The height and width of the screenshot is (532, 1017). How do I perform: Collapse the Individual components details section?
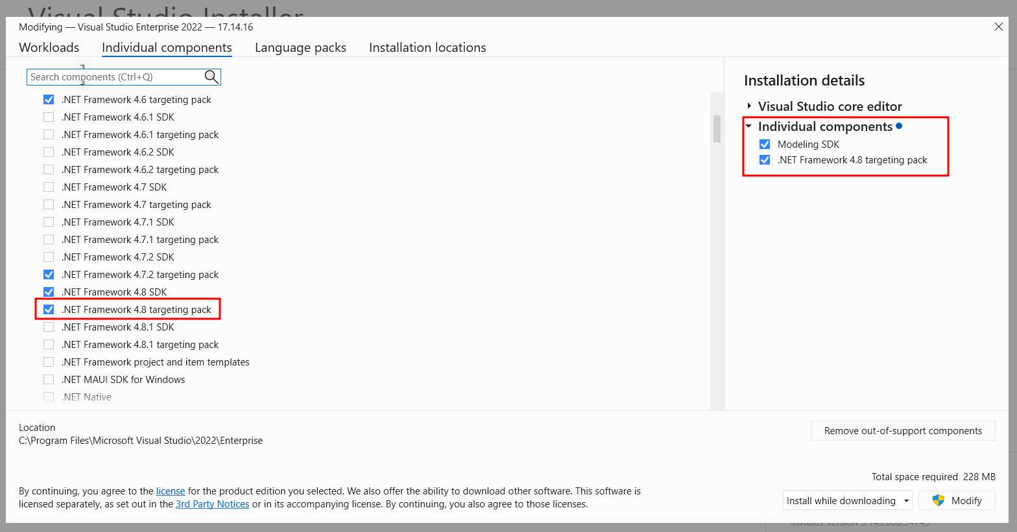click(749, 127)
